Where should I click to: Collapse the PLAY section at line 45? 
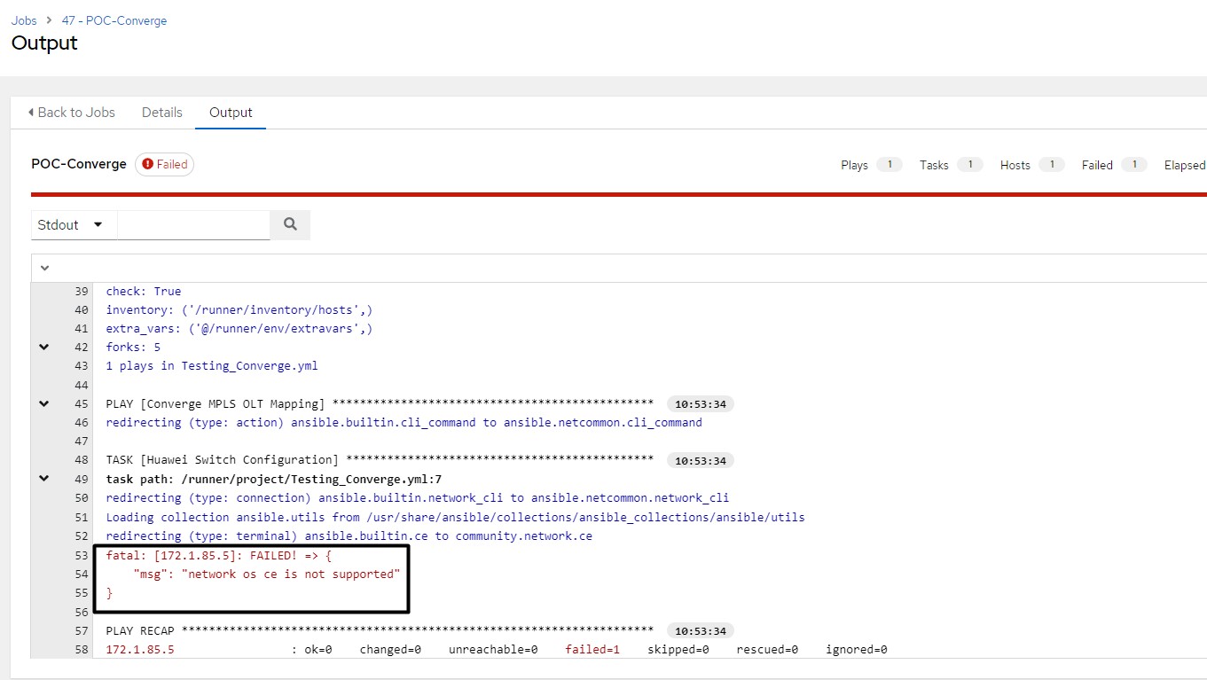click(x=44, y=404)
